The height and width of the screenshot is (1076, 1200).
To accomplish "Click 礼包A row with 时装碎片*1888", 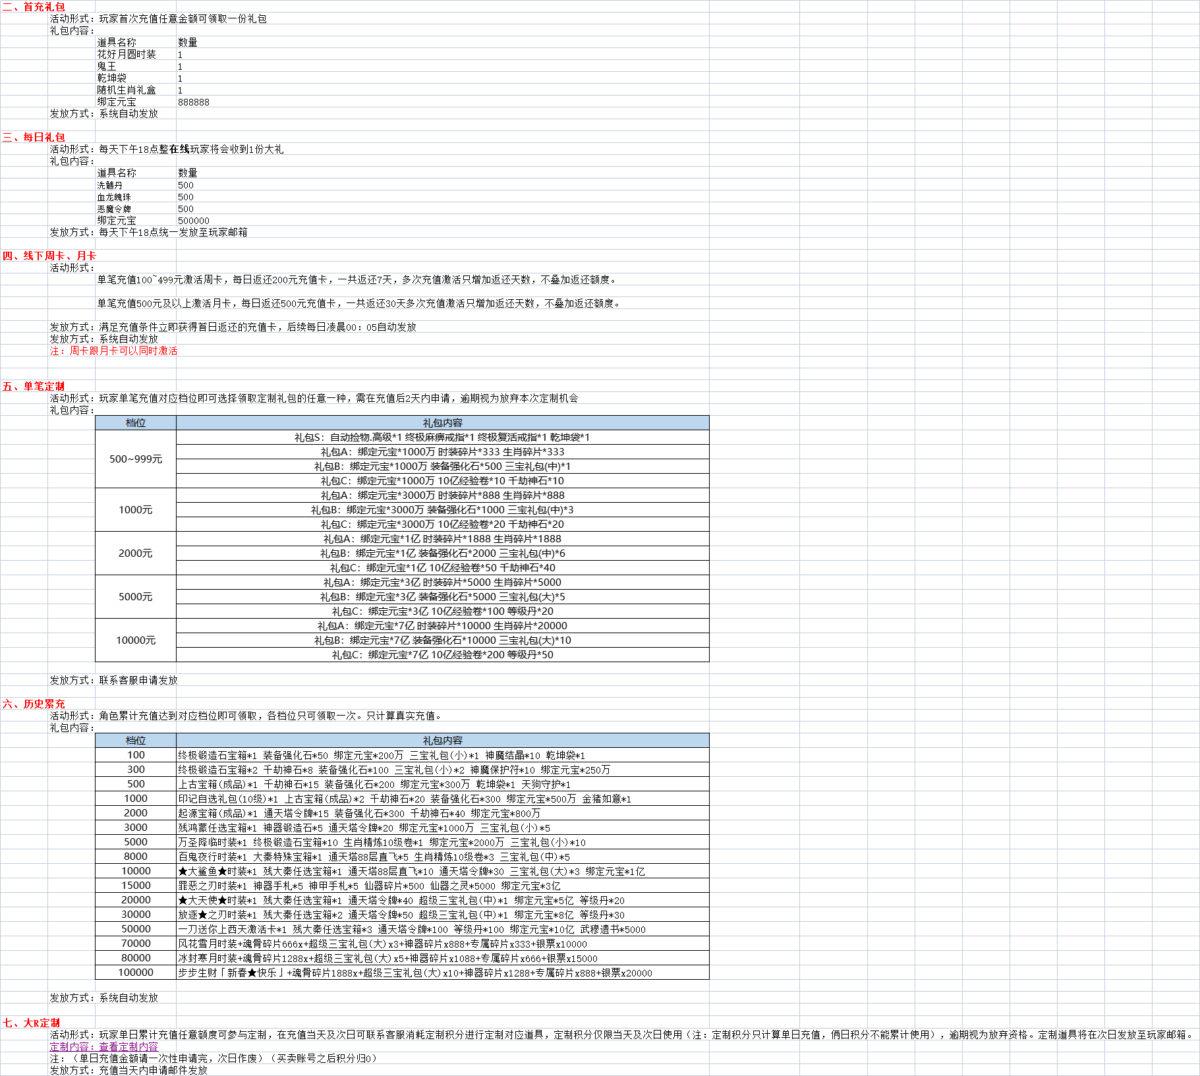I will point(442,538).
